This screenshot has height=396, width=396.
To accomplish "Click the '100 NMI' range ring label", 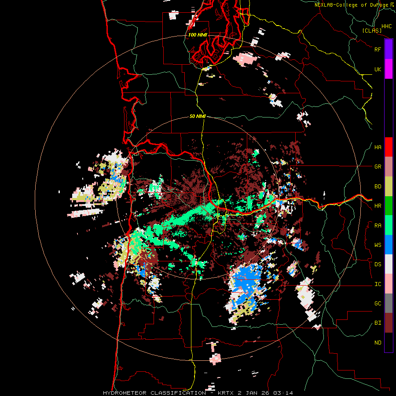I will click(198, 35).
